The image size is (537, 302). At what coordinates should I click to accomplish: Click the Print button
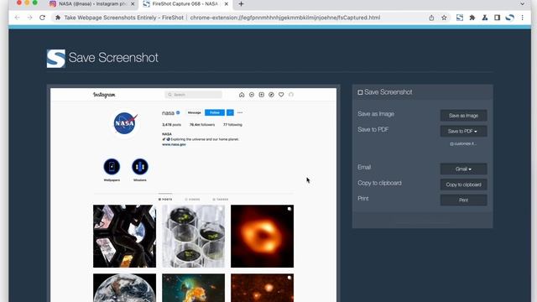click(463, 200)
